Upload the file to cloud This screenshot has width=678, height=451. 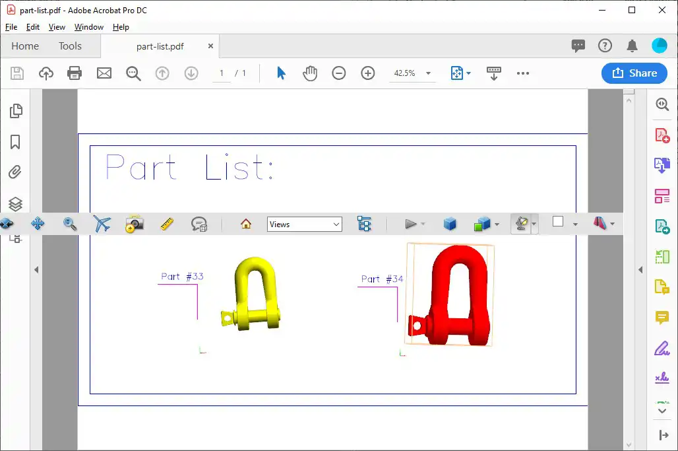click(46, 73)
